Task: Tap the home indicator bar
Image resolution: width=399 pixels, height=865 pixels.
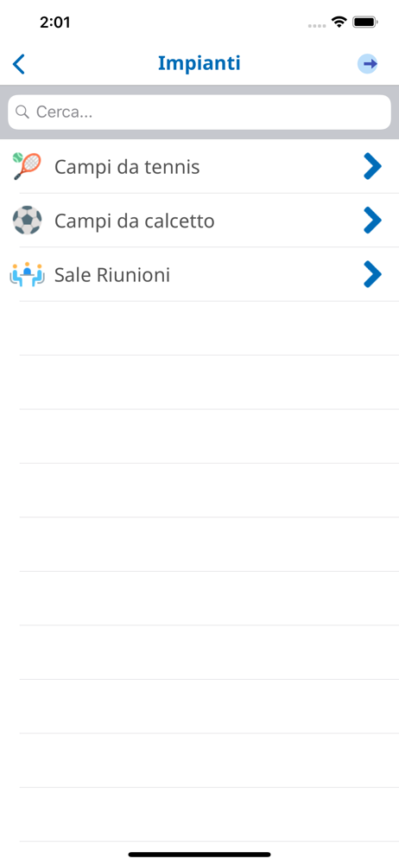Action: [199, 855]
